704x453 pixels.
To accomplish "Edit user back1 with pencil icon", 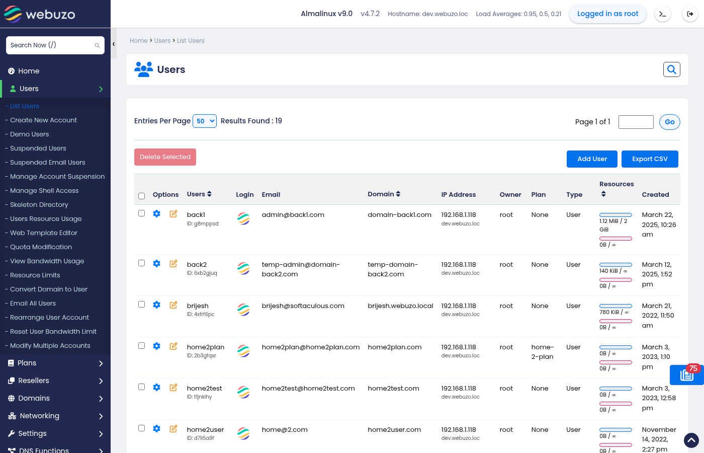I will pyautogui.click(x=173, y=213).
